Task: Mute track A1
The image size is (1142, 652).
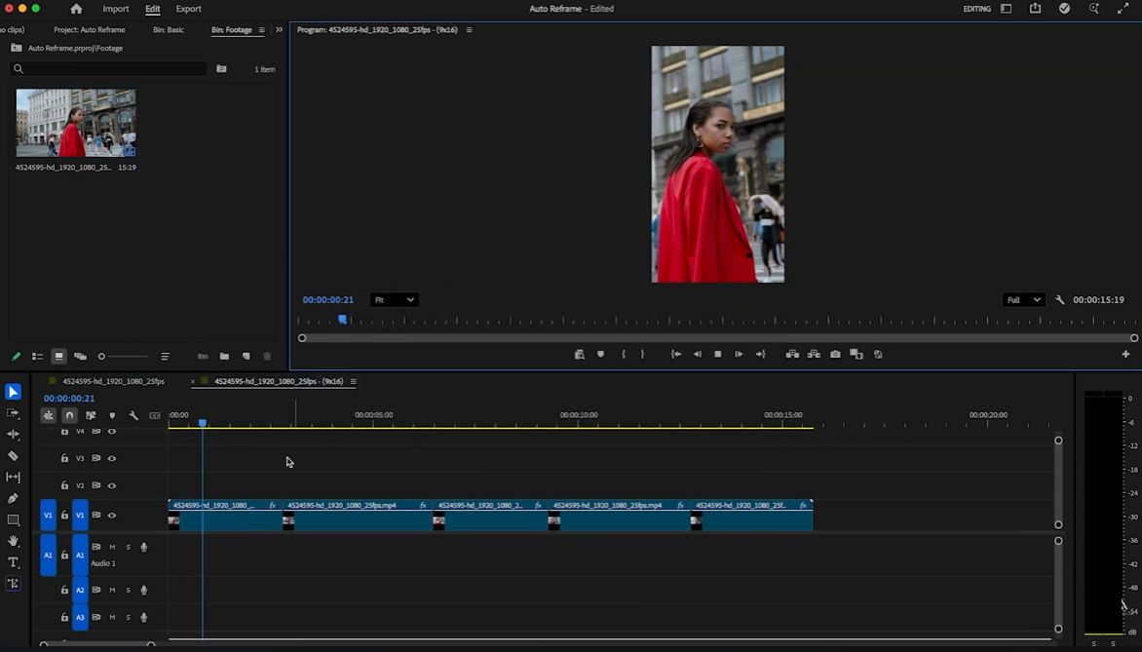Action: [x=112, y=547]
